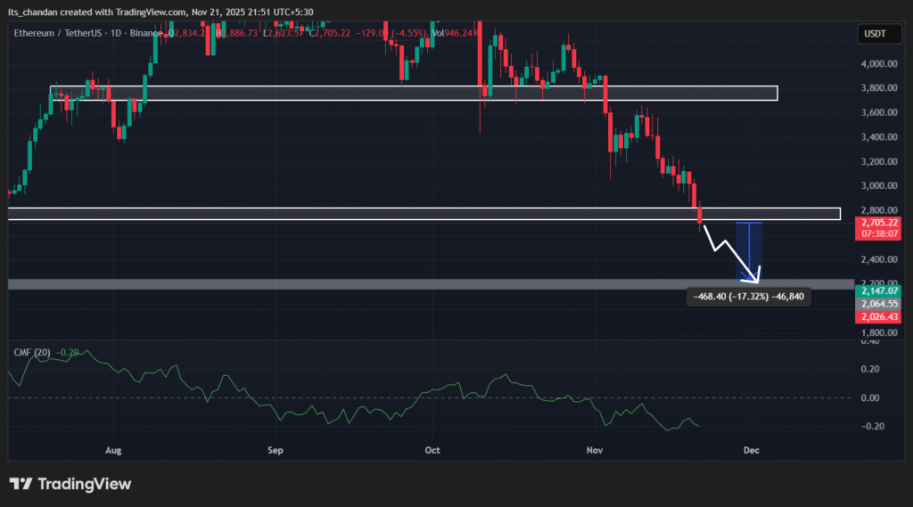Click the red 2,026.43 price label
The width and height of the screenshot is (913, 507).
point(878,317)
